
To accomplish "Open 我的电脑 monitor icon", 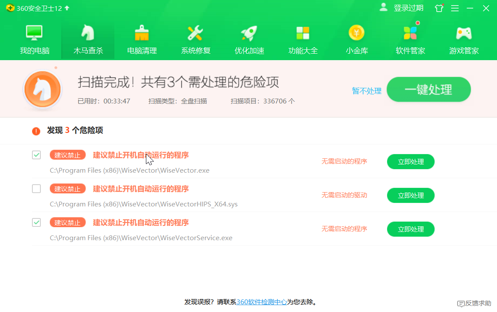I will click(x=34, y=32).
